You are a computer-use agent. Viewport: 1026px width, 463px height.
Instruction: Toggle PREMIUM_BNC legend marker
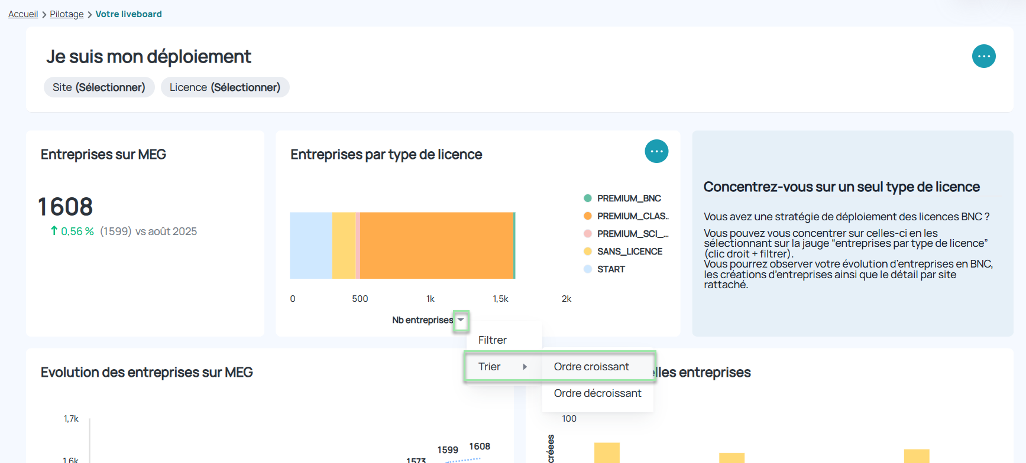(x=588, y=198)
